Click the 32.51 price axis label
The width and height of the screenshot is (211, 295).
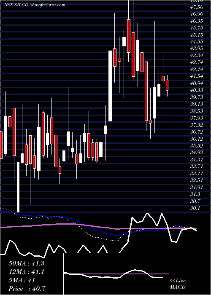pyautogui.click(x=197, y=180)
